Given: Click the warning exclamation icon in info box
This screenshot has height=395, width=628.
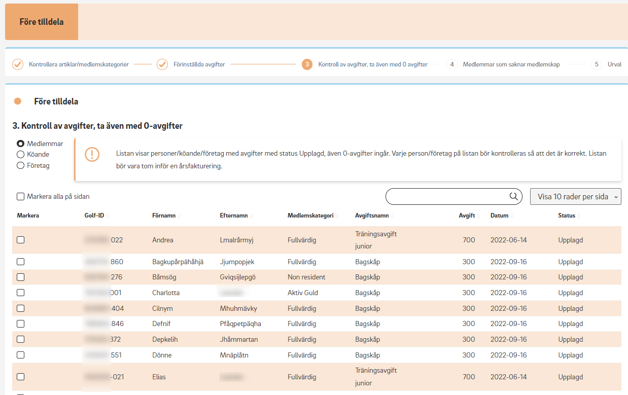Looking at the screenshot, I should [92, 155].
